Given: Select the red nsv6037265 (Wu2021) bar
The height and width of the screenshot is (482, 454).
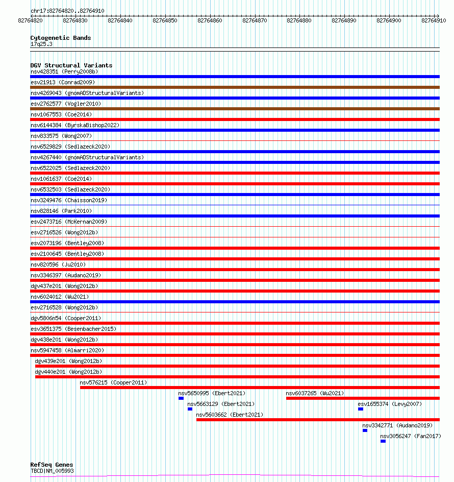Looking at the screenshot, I should [363, 398].
